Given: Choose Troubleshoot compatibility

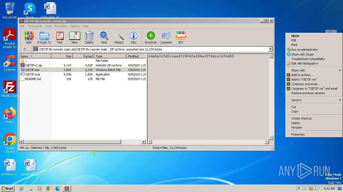Looking at the screenshot, I should pyautogui.click(x=314, y=59).
